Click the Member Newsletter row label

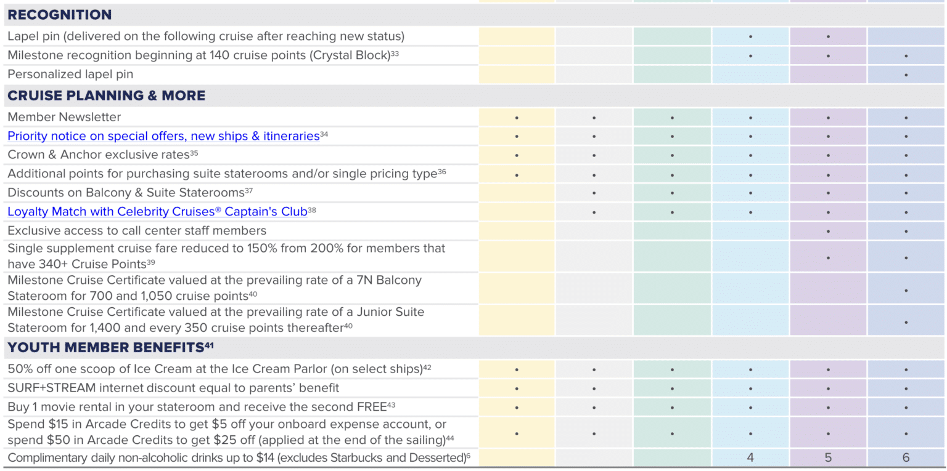pos(64,117)
